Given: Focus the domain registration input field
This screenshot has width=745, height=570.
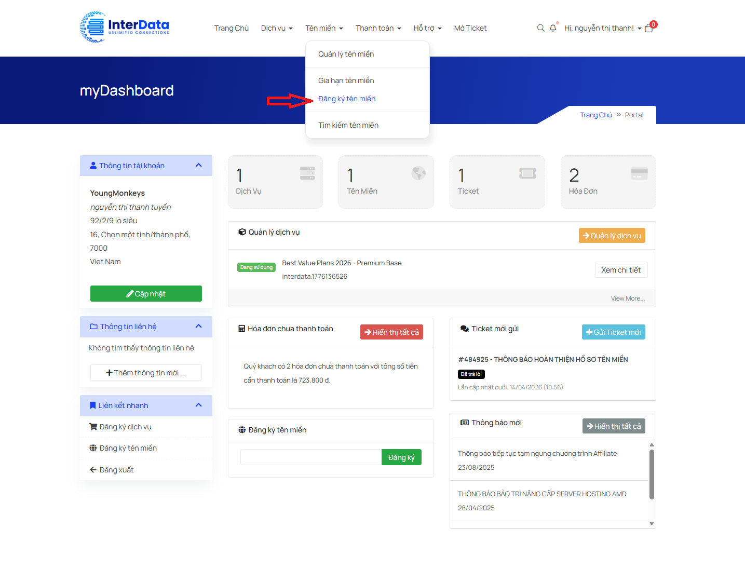Looking at the screenshot, I should [311, 457].
